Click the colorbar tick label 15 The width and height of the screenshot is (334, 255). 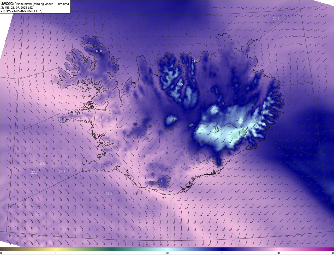pos(223,253)
